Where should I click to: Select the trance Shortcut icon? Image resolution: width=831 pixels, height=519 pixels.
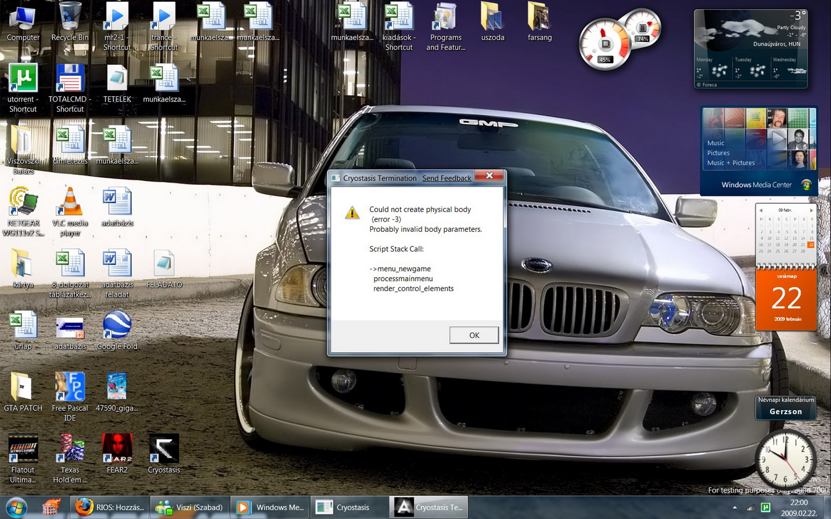coord(164,27)
